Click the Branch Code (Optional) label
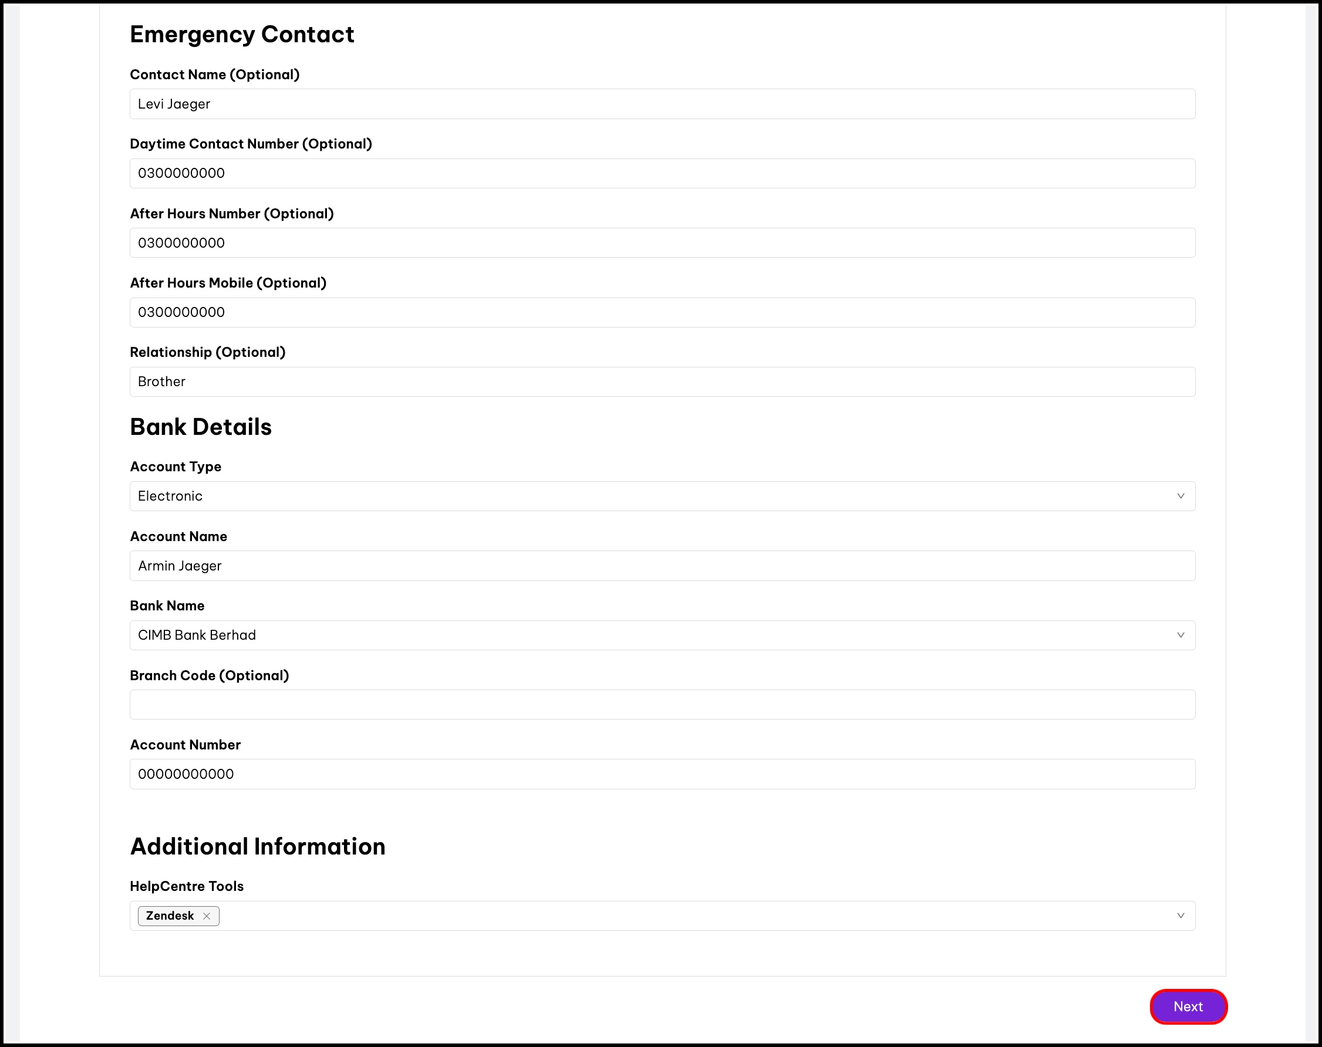Screen dimensions: 1322x1047 [x=209, y=676]
